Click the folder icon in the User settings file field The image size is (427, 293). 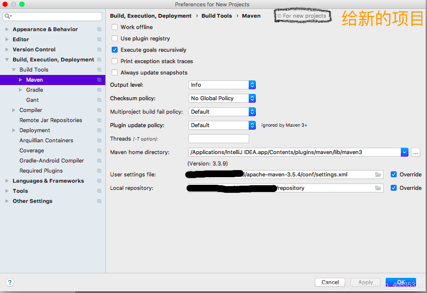(x=378, y=174)
